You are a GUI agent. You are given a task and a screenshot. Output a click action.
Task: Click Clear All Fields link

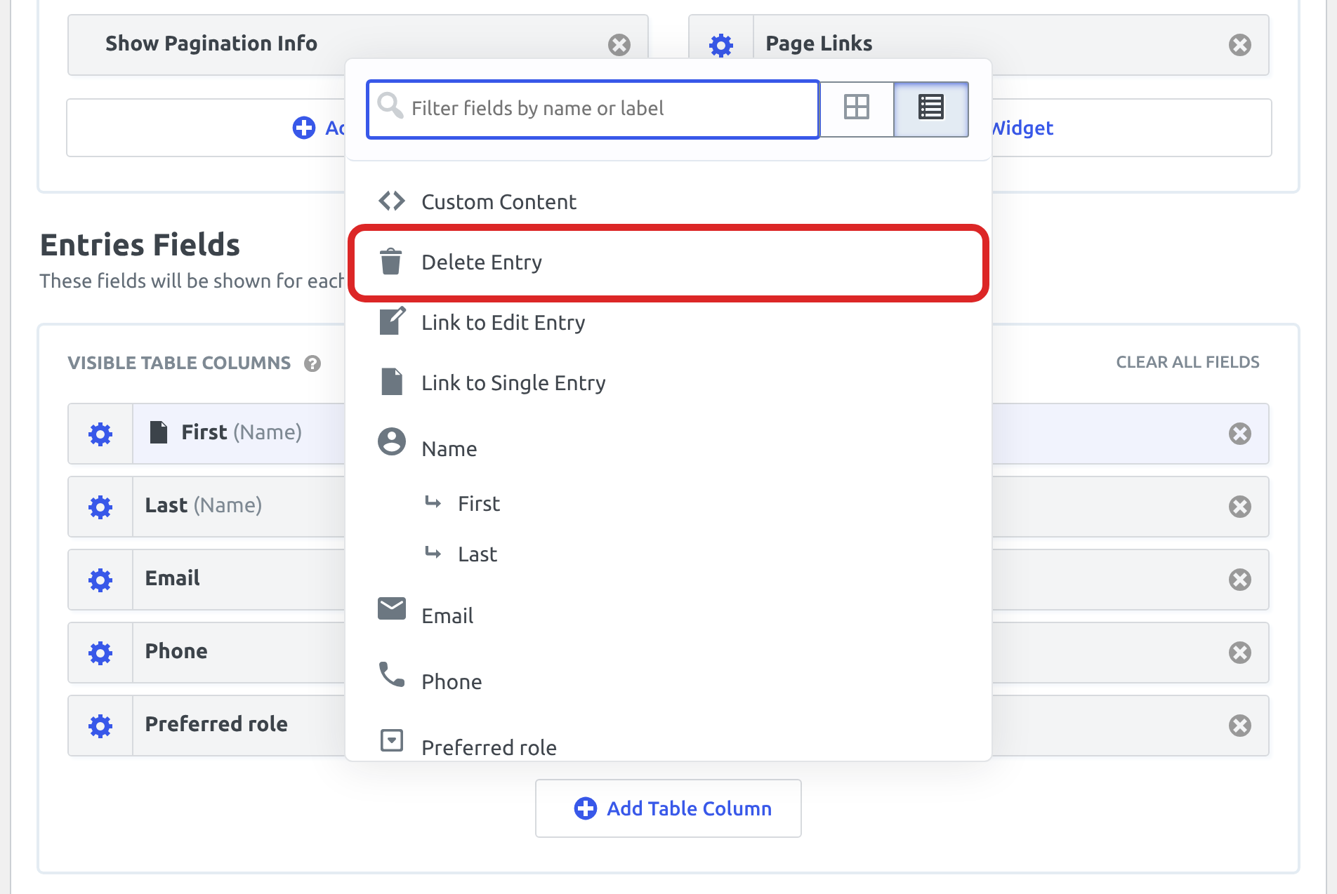coord(1188,362)
